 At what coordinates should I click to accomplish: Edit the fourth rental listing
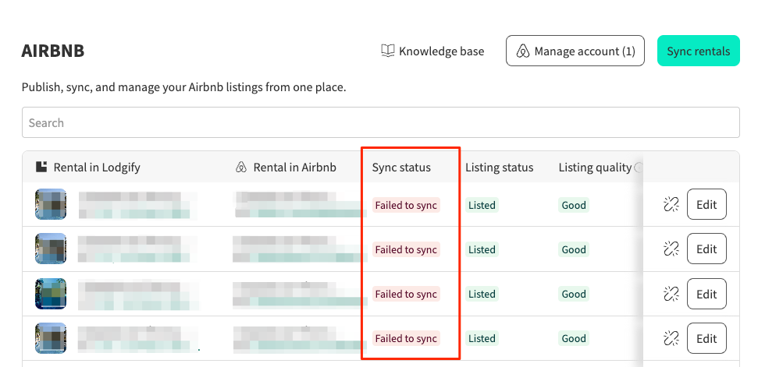click(x=706, y=338)
